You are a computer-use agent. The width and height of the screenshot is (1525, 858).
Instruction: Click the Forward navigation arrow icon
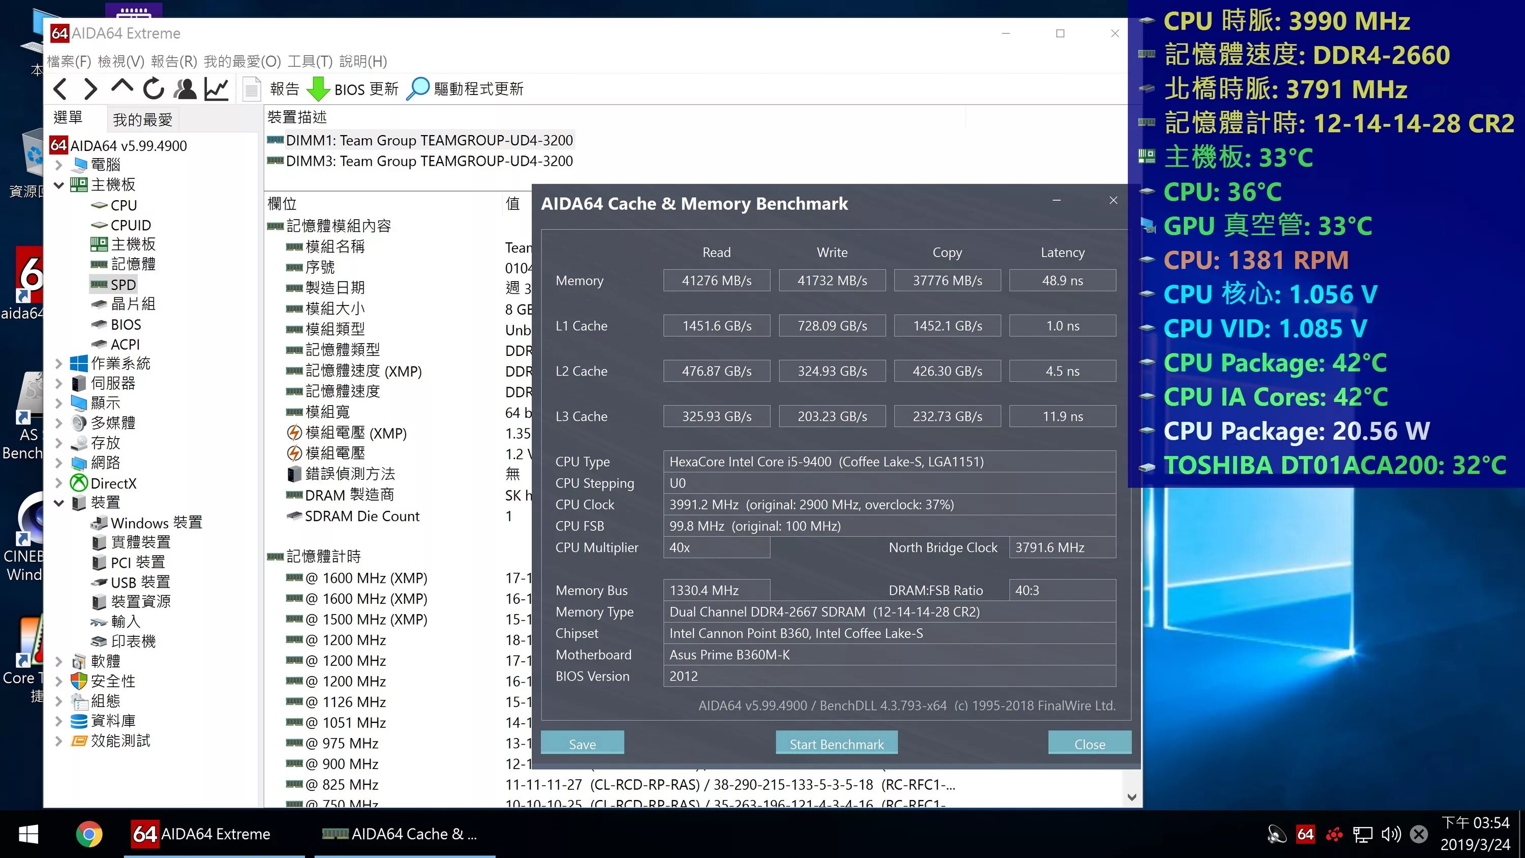click(90, 89)
